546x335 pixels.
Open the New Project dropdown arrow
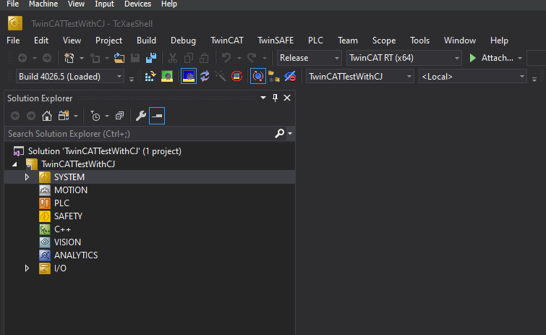[x=82, y=58]
